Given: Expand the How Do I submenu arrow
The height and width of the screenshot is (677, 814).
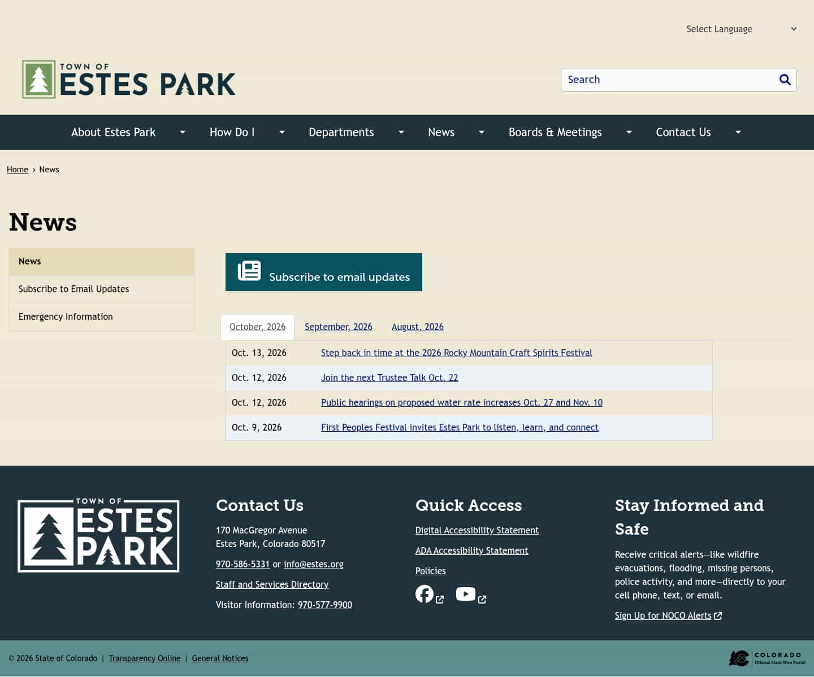Looking at the screenshot, I should (282, 132).
